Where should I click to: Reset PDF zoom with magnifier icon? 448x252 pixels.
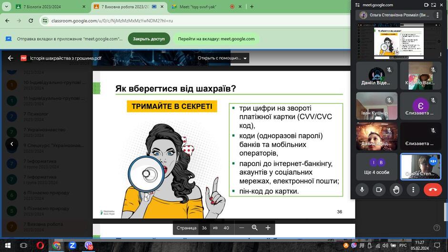pos(255,228)
